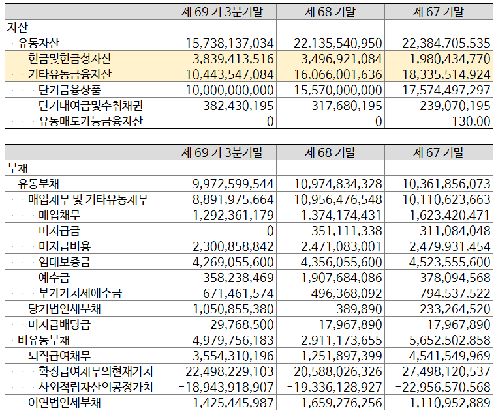
Task: Select the 미지급금 row label
Action: click(x=59, y=231)
